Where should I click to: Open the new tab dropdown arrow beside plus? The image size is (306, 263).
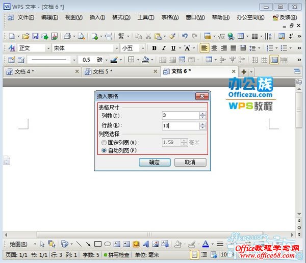point(251,72)
